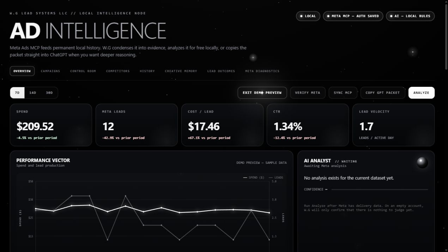Open the History tab
The image size is (448, 252).
coord(147,71)
